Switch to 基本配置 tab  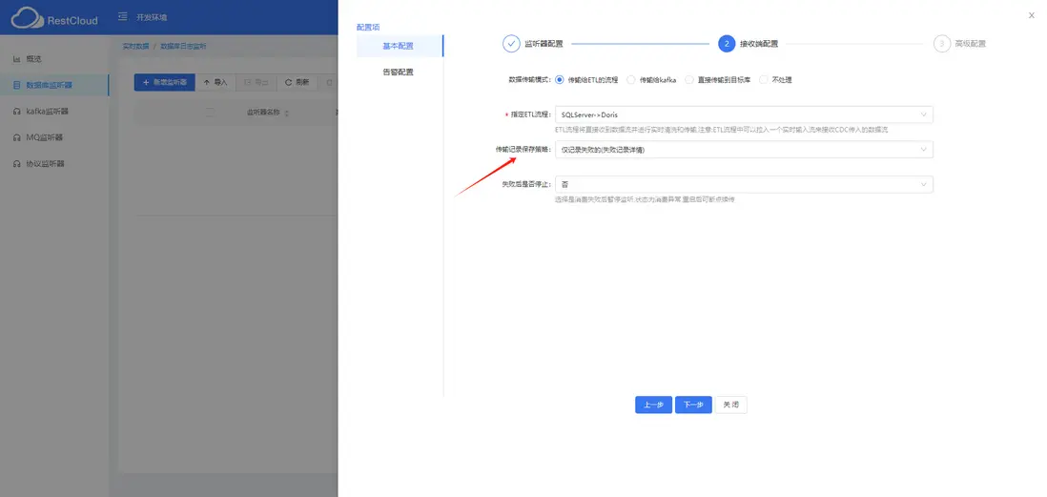click(399, 46)
